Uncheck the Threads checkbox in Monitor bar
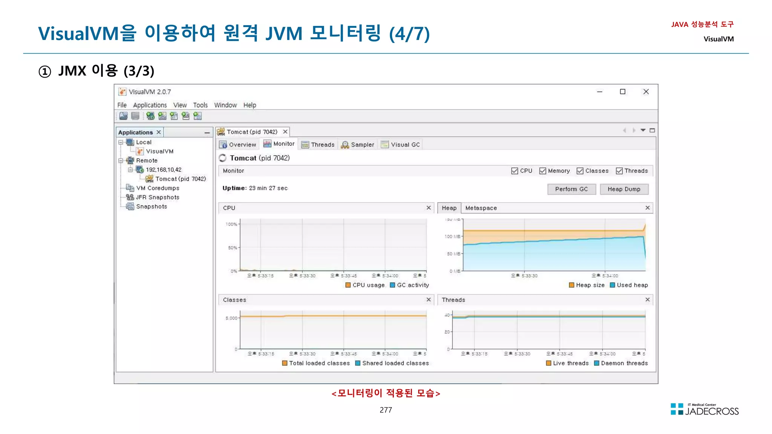This screenshot has height=434, width=772. [x=619, y=171]
